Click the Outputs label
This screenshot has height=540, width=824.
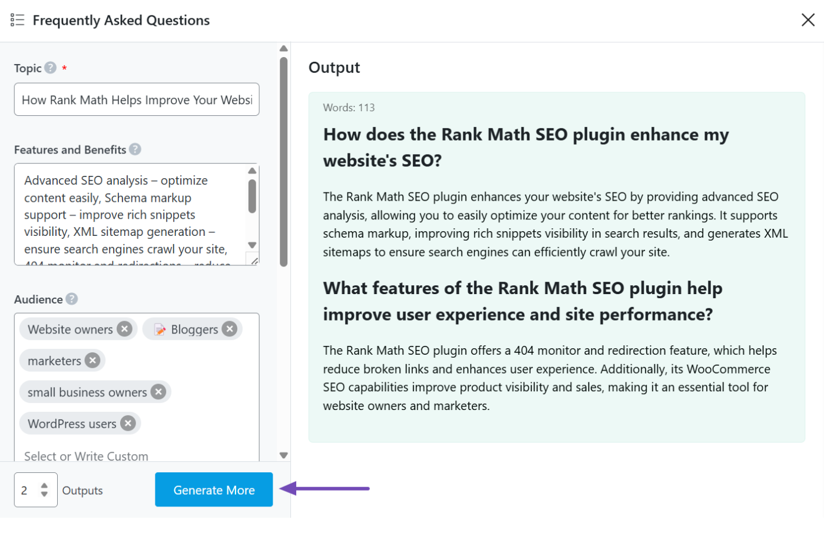pyautogui.click(x=82, y=491)
